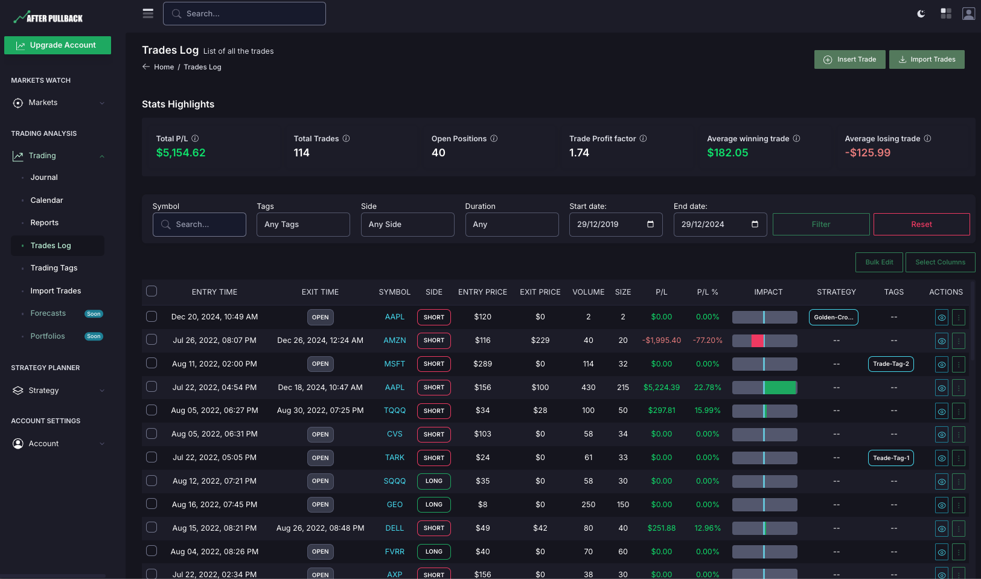Show Trade Profit factor info icon

643,138
